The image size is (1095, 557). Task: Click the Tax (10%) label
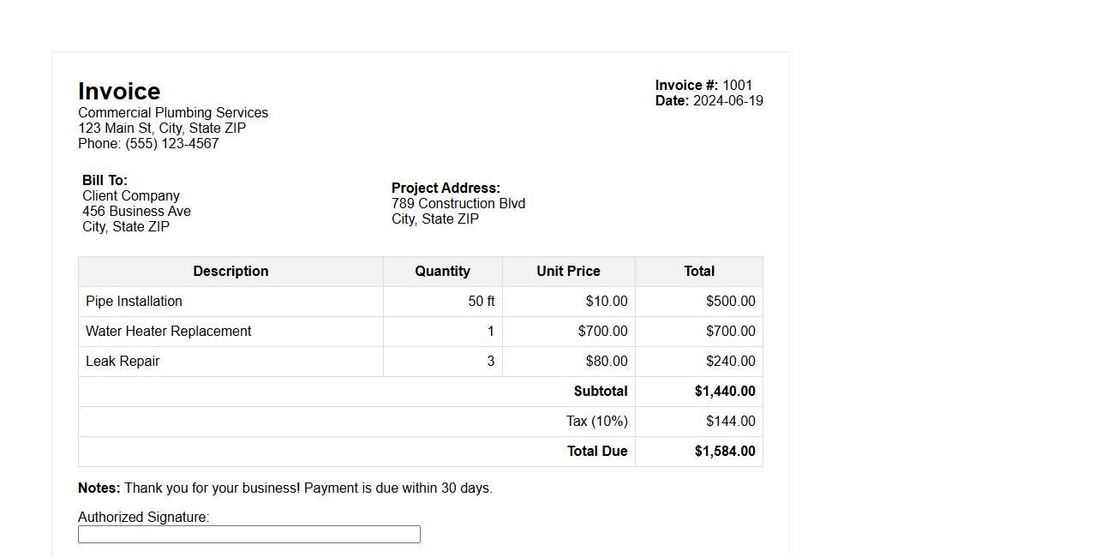[x=596, y=421]
